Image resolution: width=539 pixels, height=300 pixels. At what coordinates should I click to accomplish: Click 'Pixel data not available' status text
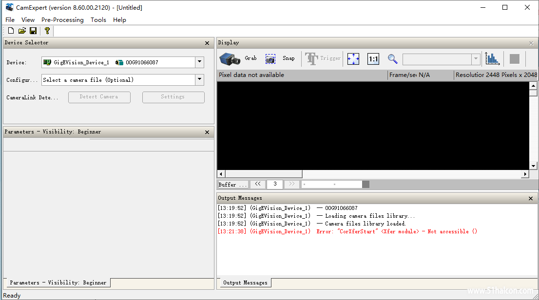point(251,75)
